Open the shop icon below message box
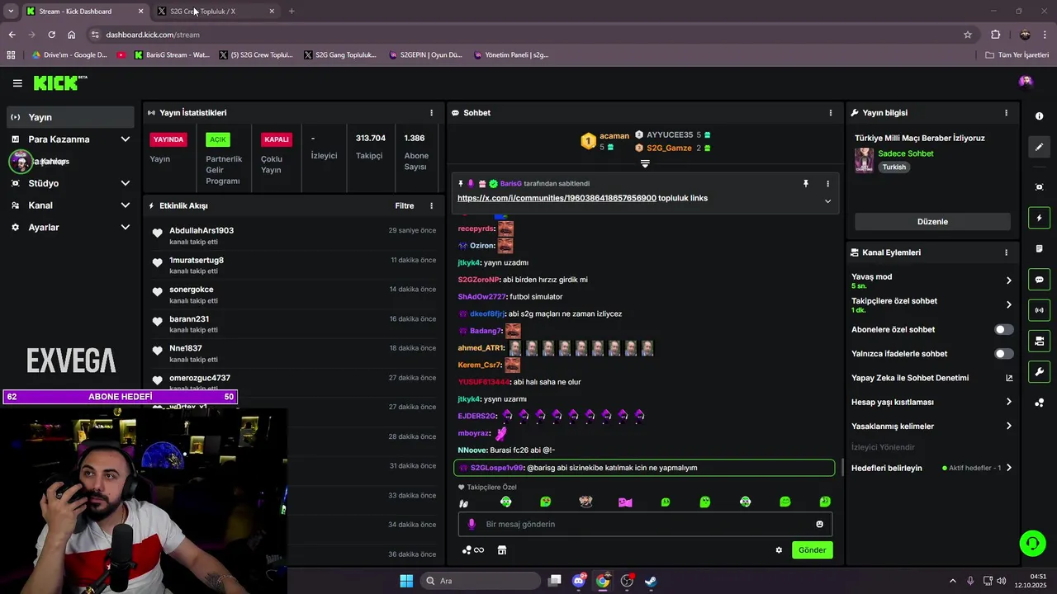Image resolution: width=1057 pixels, height=594 pixels. pos(501,550)
